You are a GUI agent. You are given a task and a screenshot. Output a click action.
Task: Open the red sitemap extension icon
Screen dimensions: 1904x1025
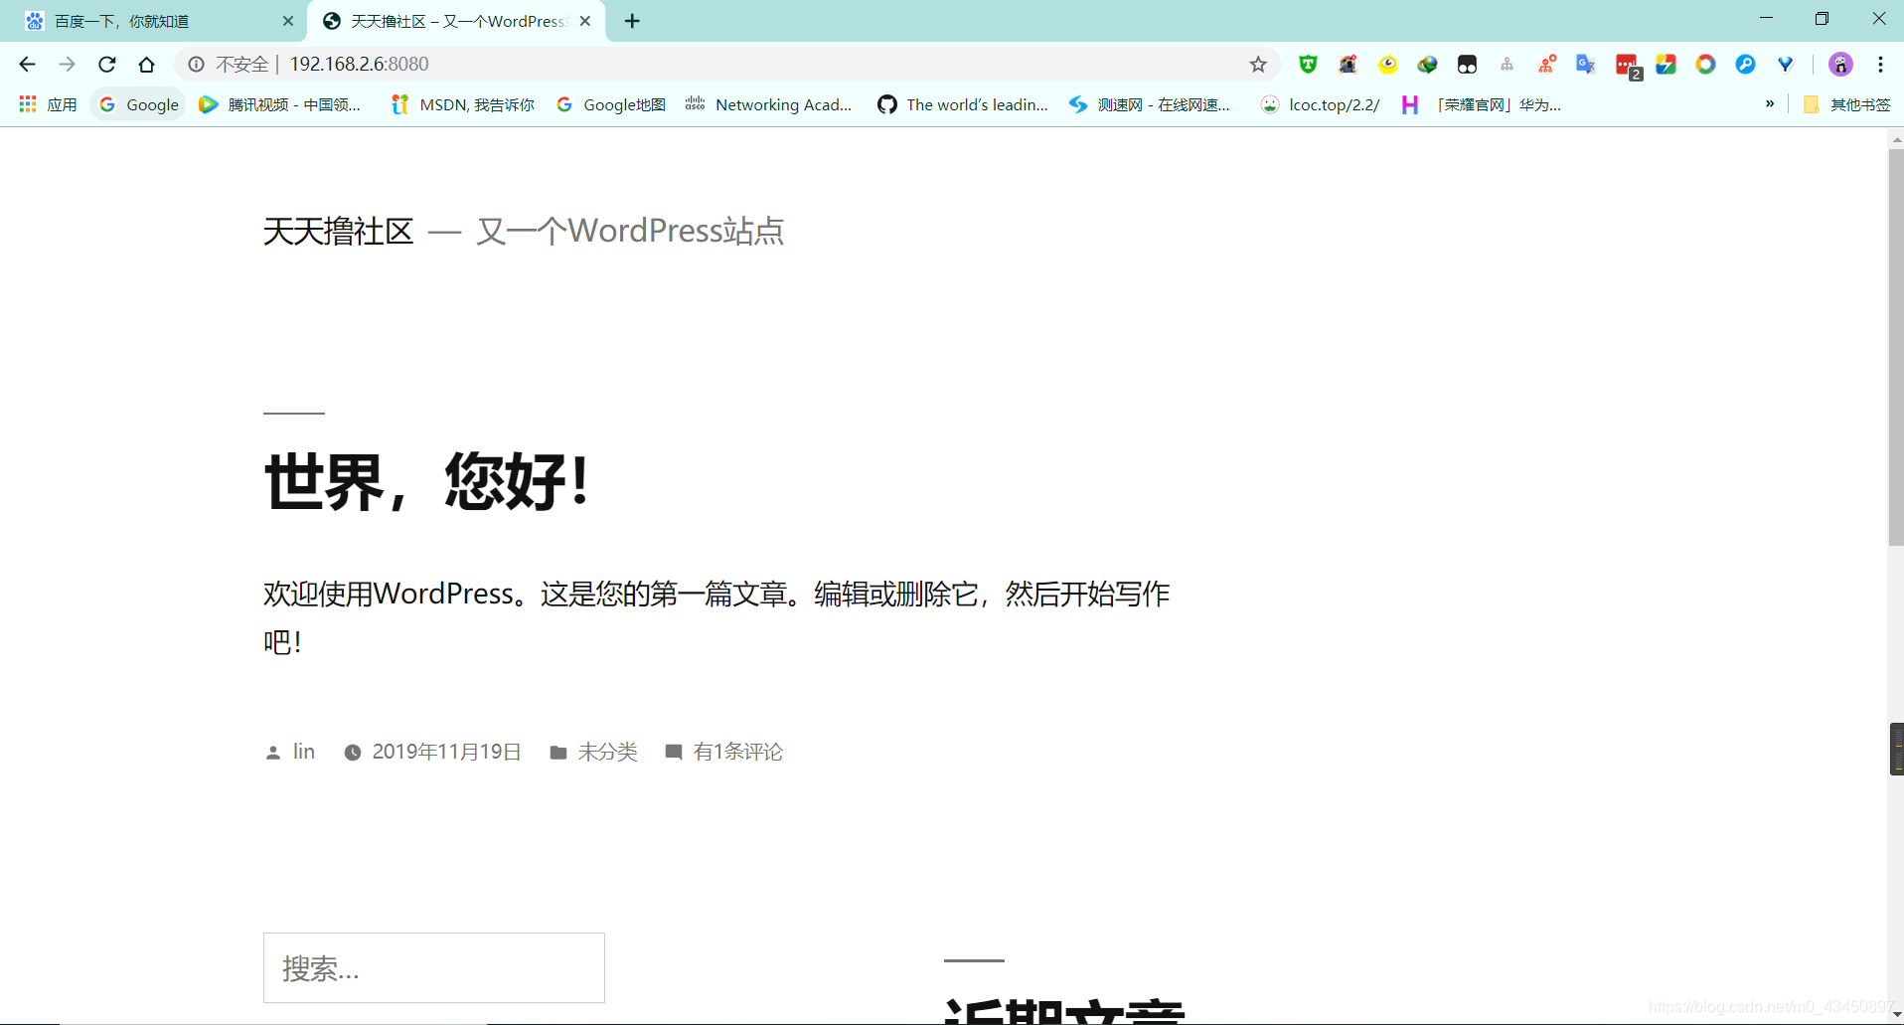[x=1546, y=65]
